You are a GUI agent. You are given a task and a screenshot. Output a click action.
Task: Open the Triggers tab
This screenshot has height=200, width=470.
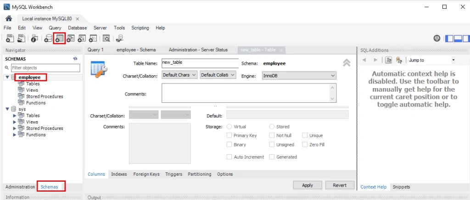(x=173, y=174)
